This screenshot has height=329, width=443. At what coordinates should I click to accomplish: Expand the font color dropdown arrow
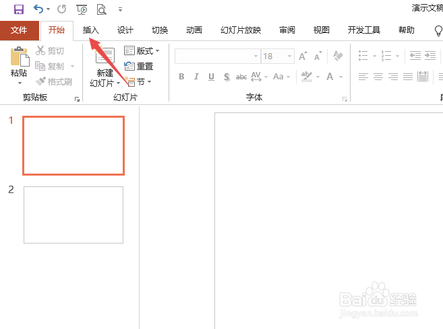pos(341,77)
